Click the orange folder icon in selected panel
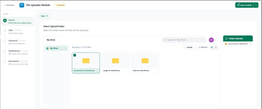 pyautogui.click(x=226, y=44)
